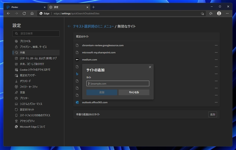The width and height of the screenshot is (236, 150).
Task: Focus the 設定の検索 search box
Action: [x=36, y=33]
